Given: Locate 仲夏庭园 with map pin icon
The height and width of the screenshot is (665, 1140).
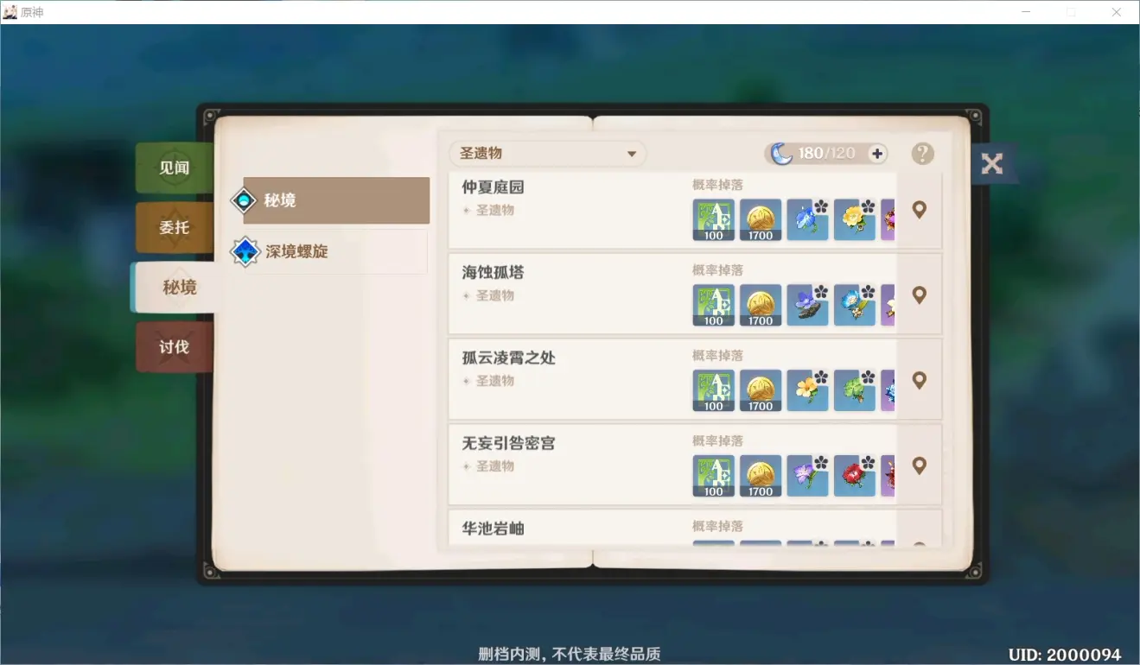Looking at the screenshot, I should coord(919,210).
